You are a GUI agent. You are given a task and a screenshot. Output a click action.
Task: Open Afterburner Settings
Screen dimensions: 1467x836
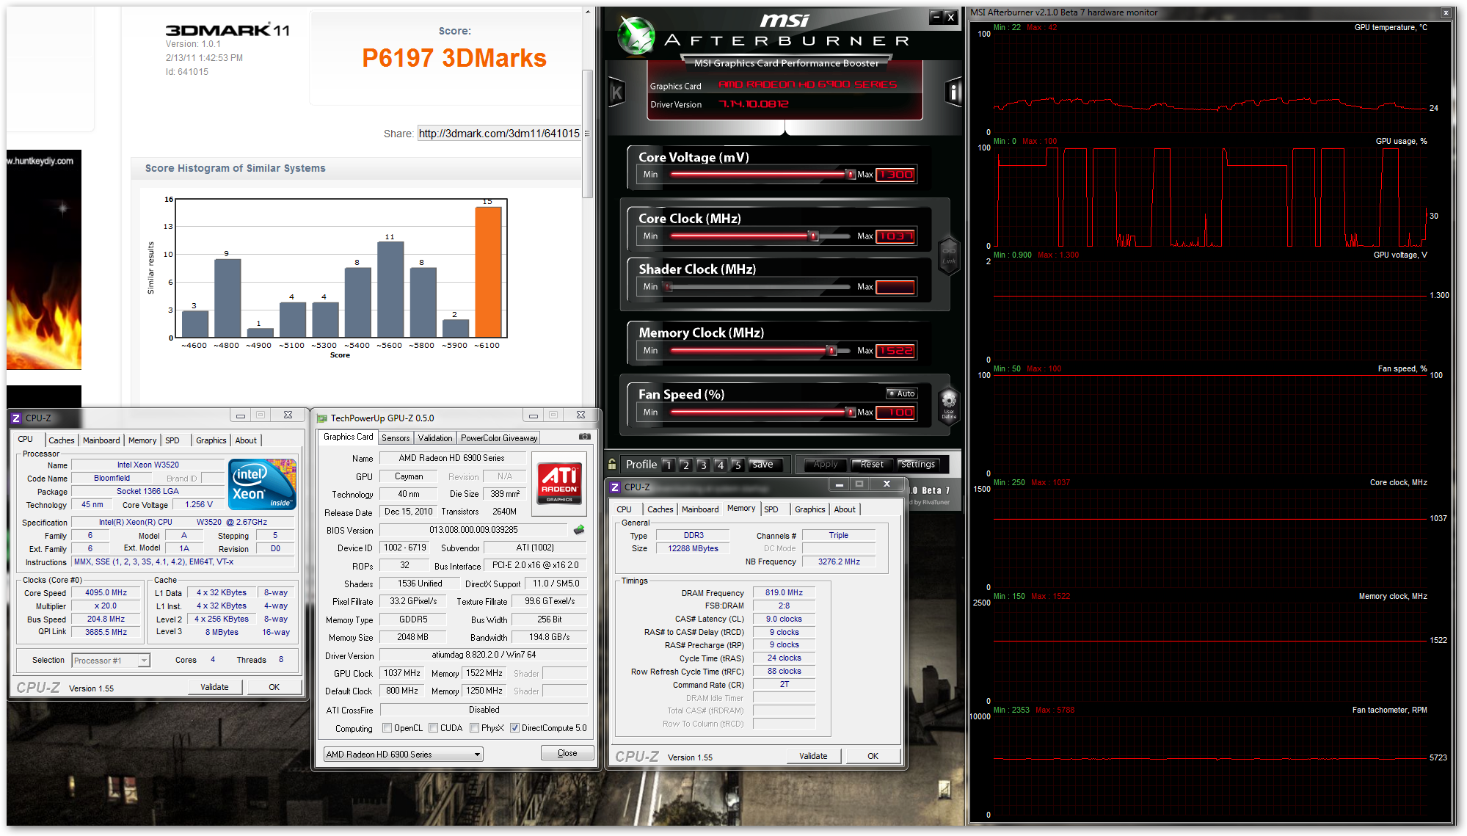tap(918, 465)
